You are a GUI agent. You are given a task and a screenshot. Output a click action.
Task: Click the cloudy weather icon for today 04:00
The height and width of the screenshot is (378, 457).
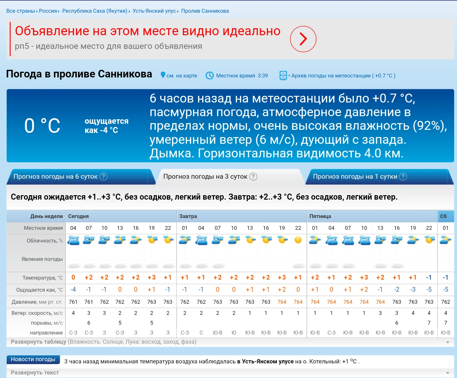[73, 240]
